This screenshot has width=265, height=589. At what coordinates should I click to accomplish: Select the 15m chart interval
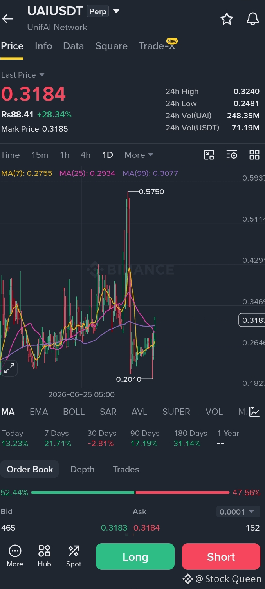[x=40, y=155]
